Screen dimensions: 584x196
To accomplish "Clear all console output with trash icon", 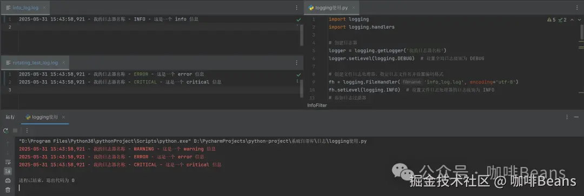I will point(8,190).
